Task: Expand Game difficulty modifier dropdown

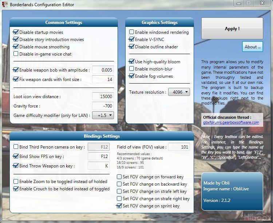Action: (103, 115)
